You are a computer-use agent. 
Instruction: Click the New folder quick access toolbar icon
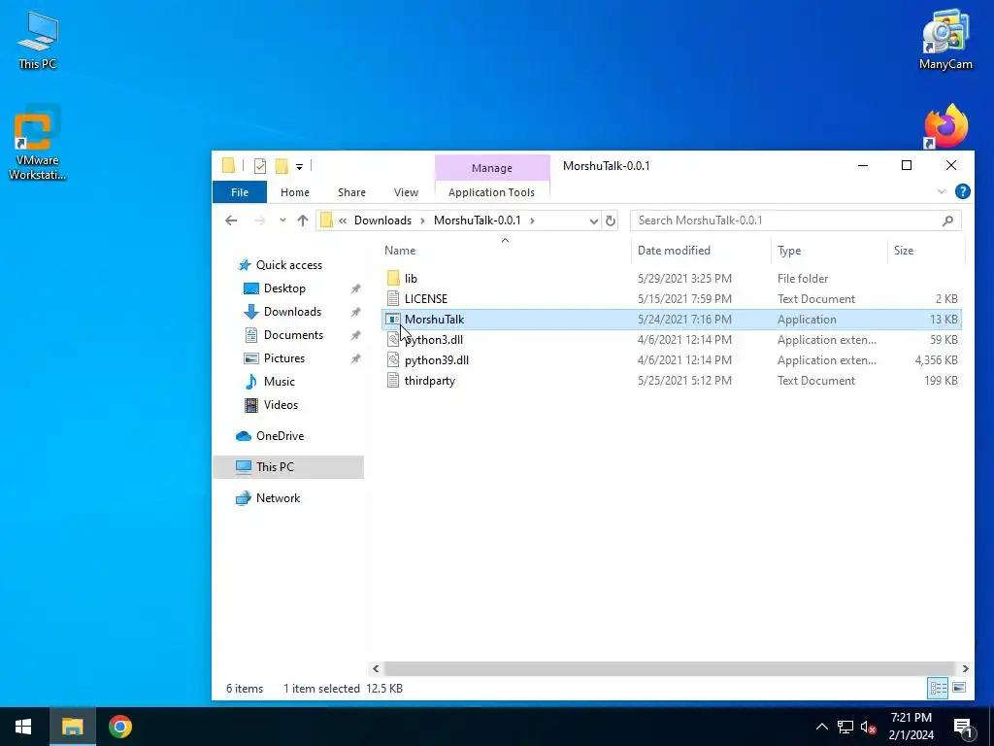tap(282, 166)
